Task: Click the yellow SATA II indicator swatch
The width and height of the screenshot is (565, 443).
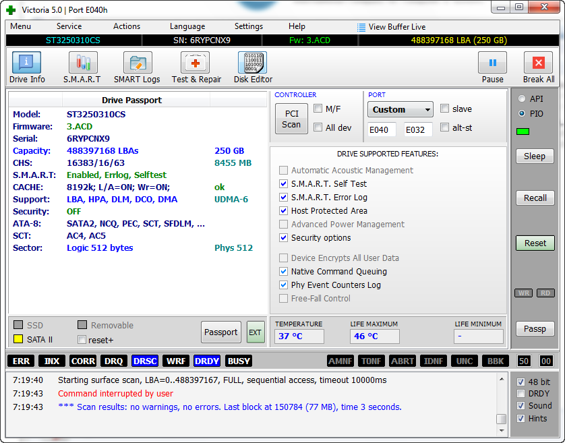Action: [18, 339]
